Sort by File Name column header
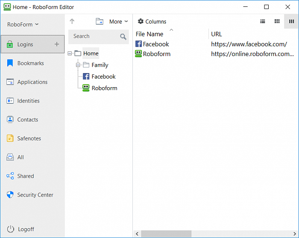Image resolution: width=299 pixels, height=238 pixels. point(149,34)
